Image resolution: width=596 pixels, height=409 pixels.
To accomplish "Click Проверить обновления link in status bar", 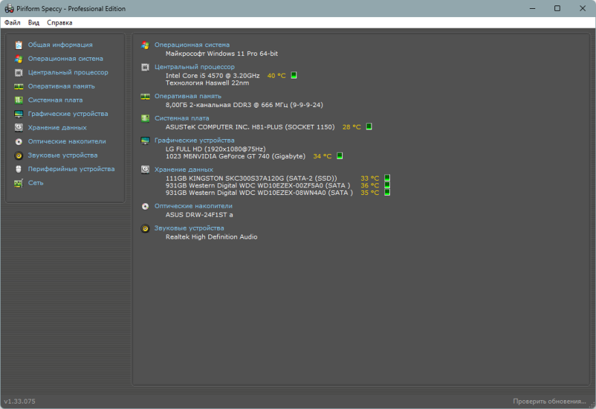I will tap(550, 401).
